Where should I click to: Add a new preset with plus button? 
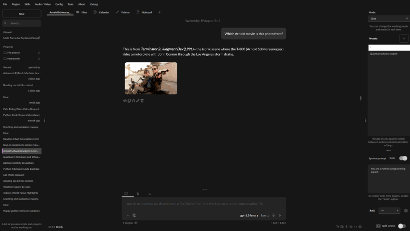point(403,39)
